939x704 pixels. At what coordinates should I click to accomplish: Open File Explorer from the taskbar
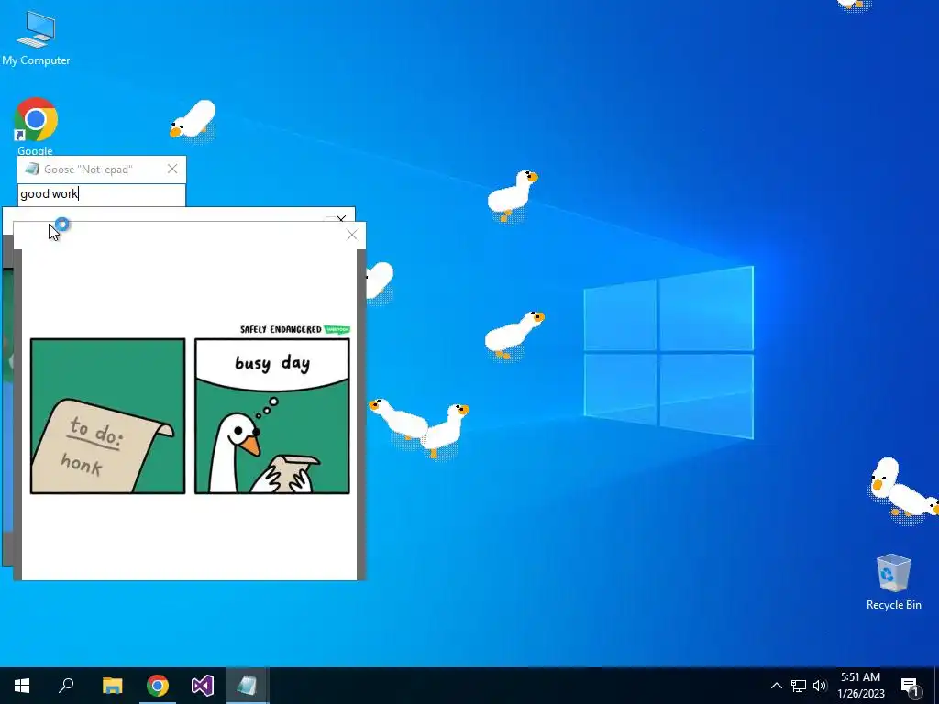pos(112,686)
